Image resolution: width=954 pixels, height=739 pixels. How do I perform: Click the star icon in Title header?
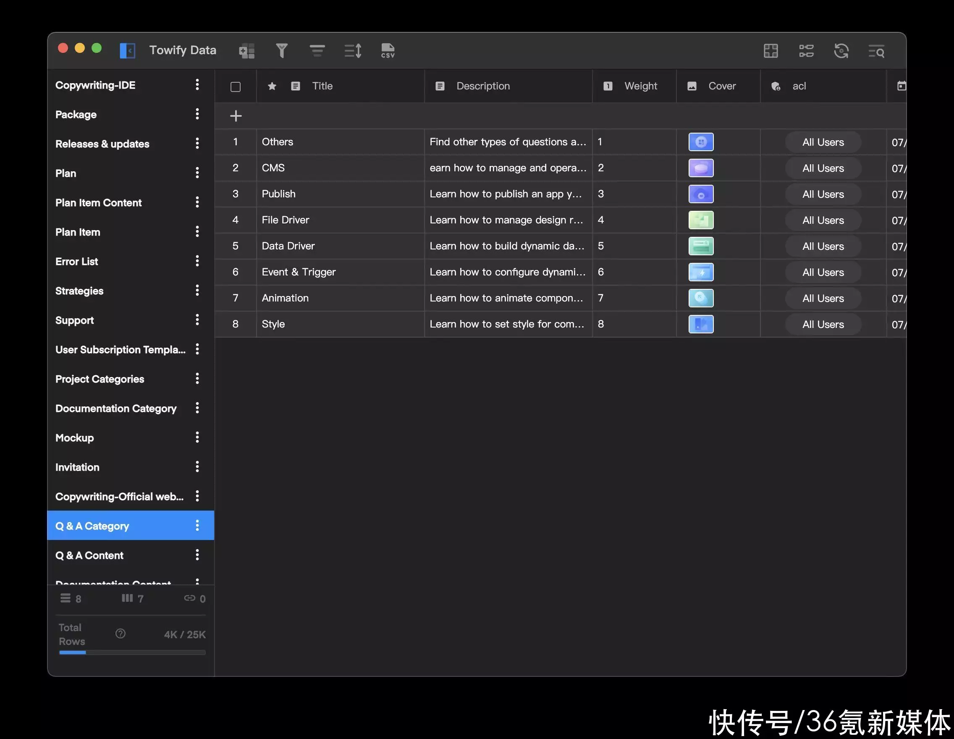(x=272, y=86)
